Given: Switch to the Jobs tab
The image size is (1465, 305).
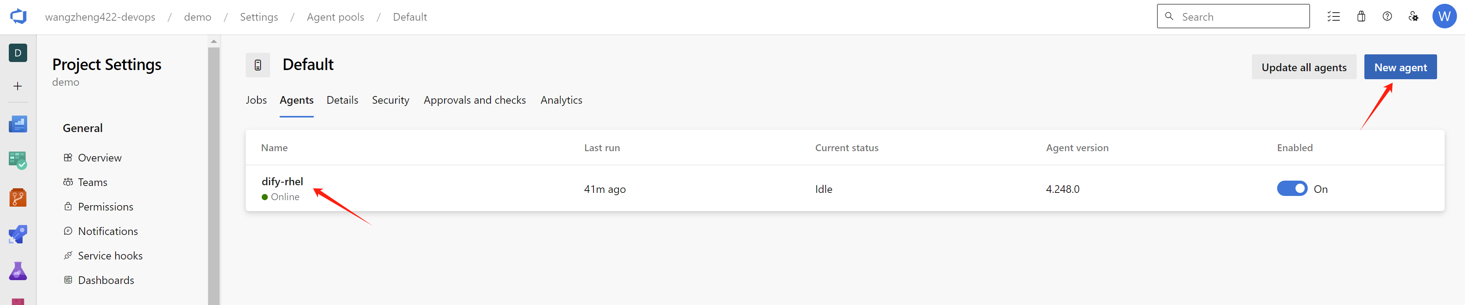Looking at the screenshot, I should (256, 100).
